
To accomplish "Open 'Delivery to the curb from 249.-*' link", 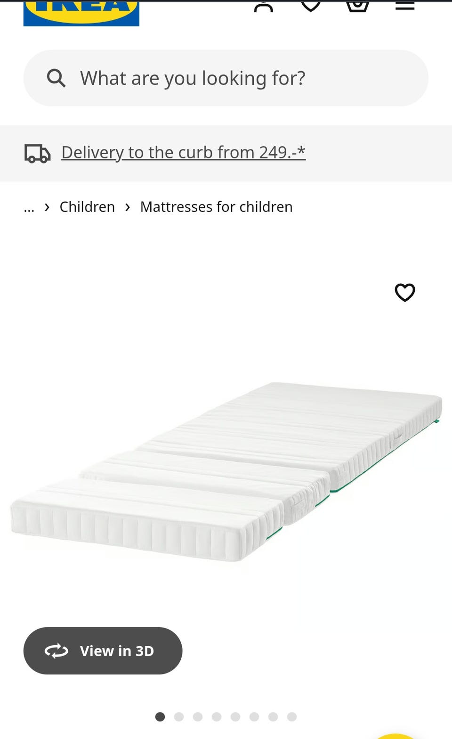I will [x=184, y=152].
